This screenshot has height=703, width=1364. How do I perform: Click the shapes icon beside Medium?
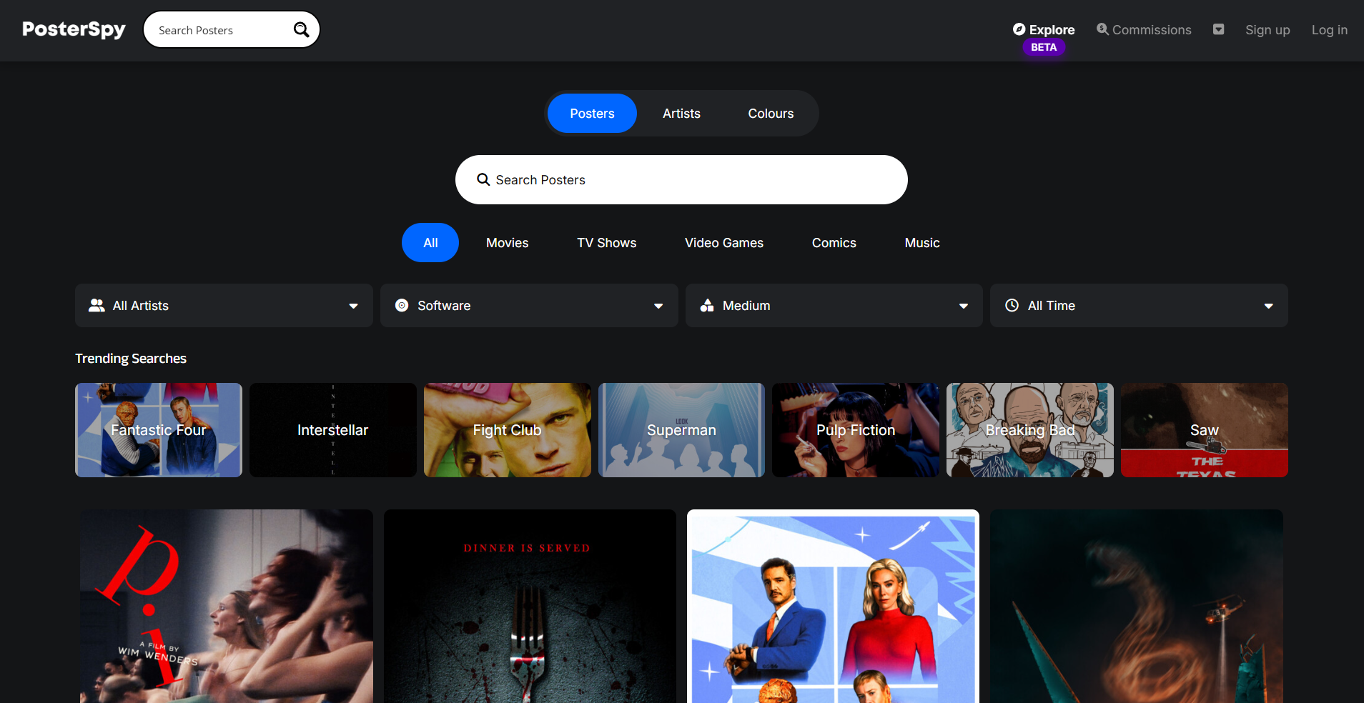pyautogui.click(x=707, y=306)
